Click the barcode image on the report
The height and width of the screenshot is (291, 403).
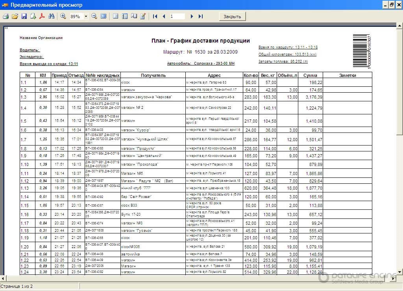click(x=362, y=51)
